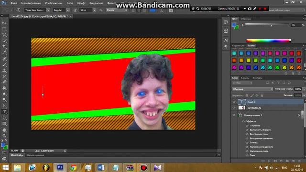Open the Mini Bridge tab
The width and height of the screenshot is (306, 172).
(x=17, y=155)
